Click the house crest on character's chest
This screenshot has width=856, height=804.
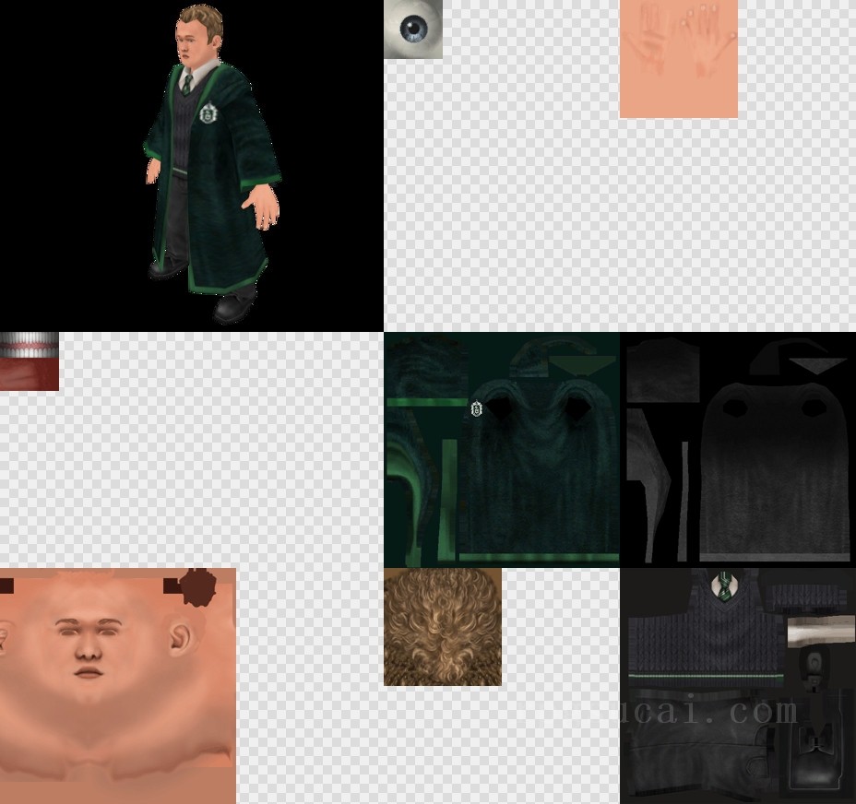(208, 113)
